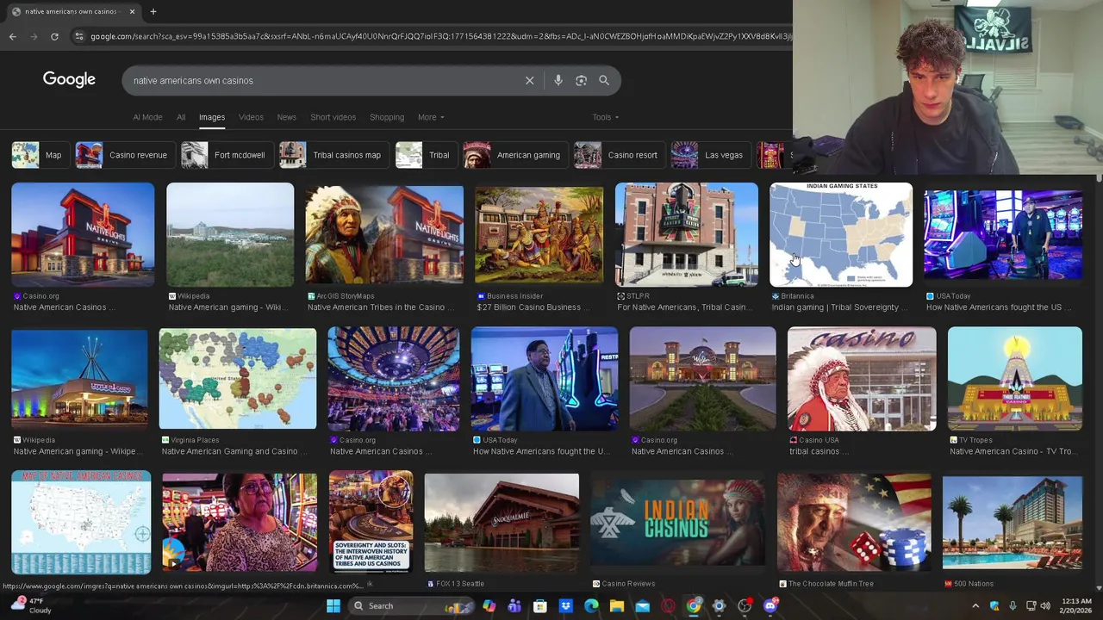
Task: Open the Snoqualmie casino image from FOX 13
Action: point(502,523)
